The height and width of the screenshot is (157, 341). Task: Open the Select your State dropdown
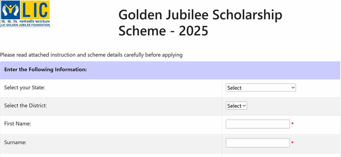click(x=261, y=88)
